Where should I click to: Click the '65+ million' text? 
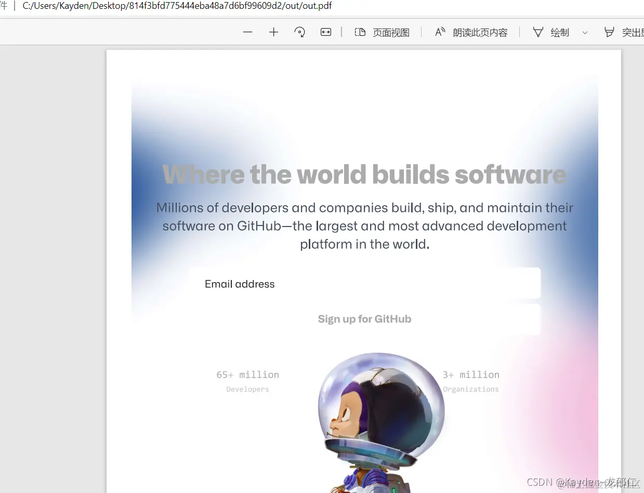pyautogui.click(x=248, y=375)
